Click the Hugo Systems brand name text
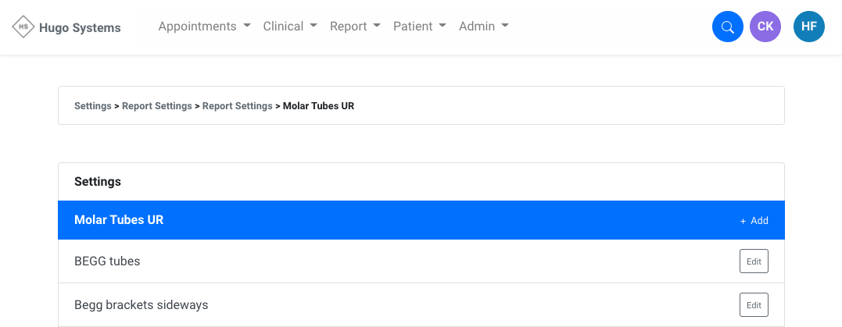Screen dimensions: 842x327 (x=80, y=28)
